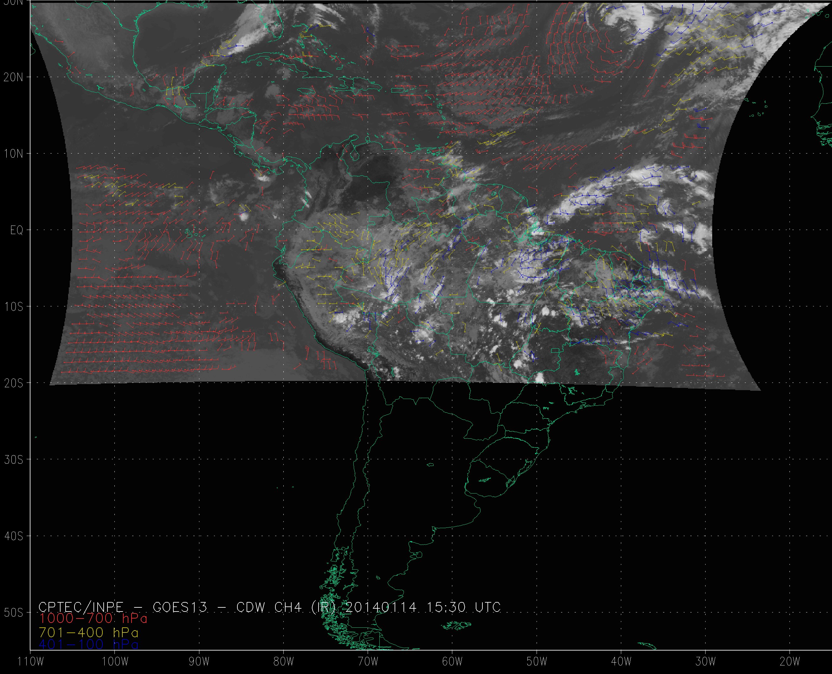Click the red 1000-700 hPa legend entry

tap(93, 618)
